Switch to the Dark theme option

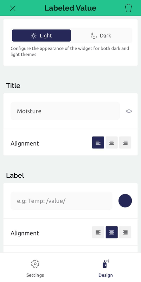(x=101, y=36)
